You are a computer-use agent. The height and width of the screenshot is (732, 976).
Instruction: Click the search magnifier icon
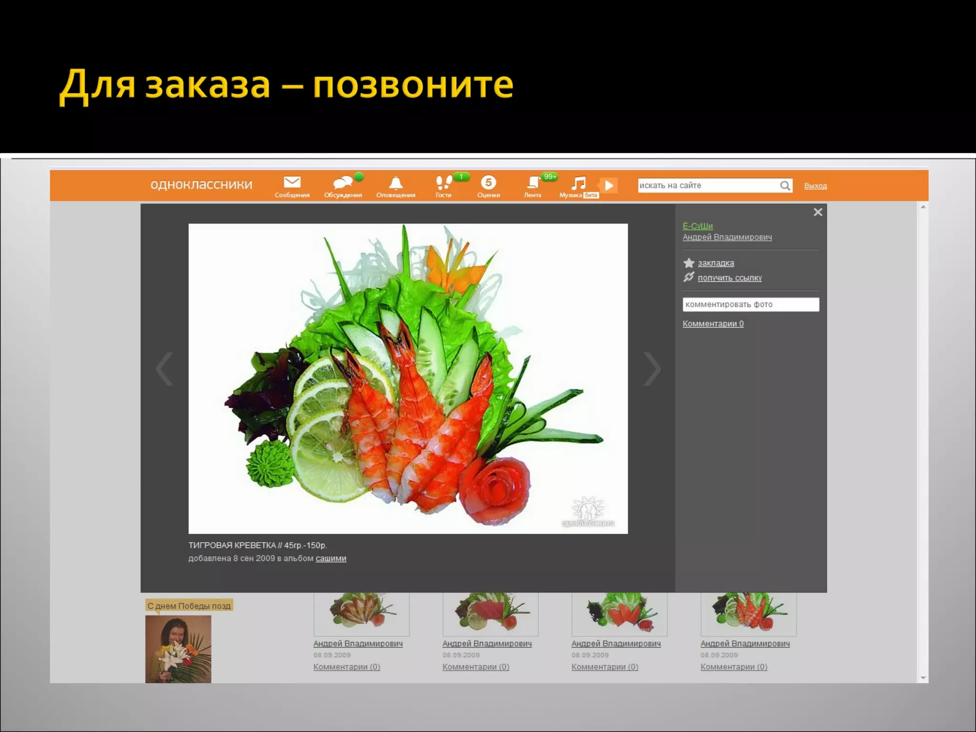(785, 186)
